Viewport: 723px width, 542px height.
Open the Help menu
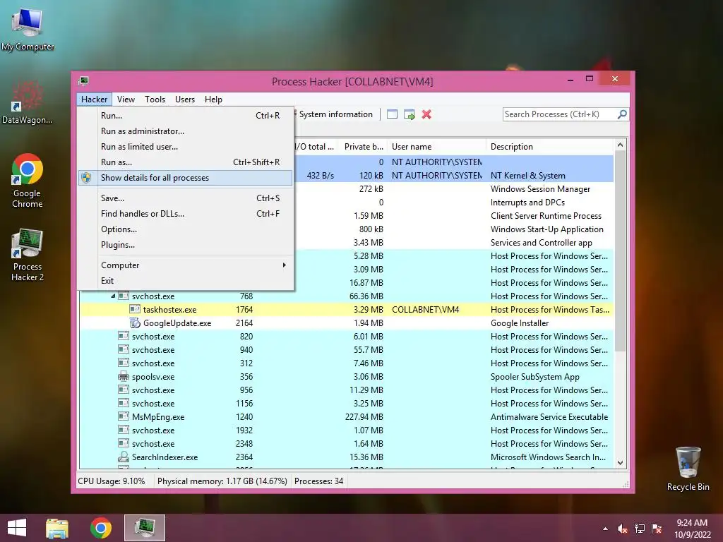pos(213,100)
